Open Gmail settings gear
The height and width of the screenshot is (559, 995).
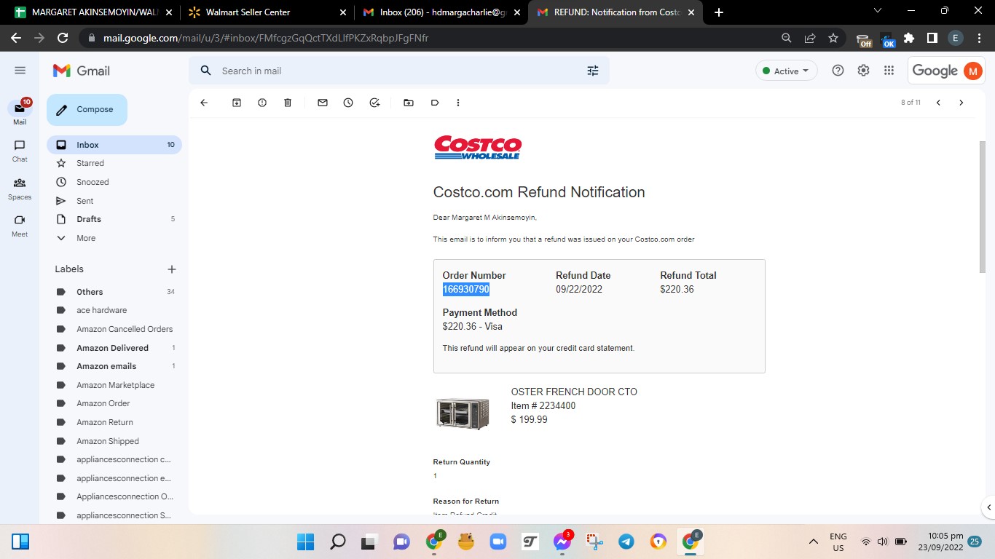[863, 71]
